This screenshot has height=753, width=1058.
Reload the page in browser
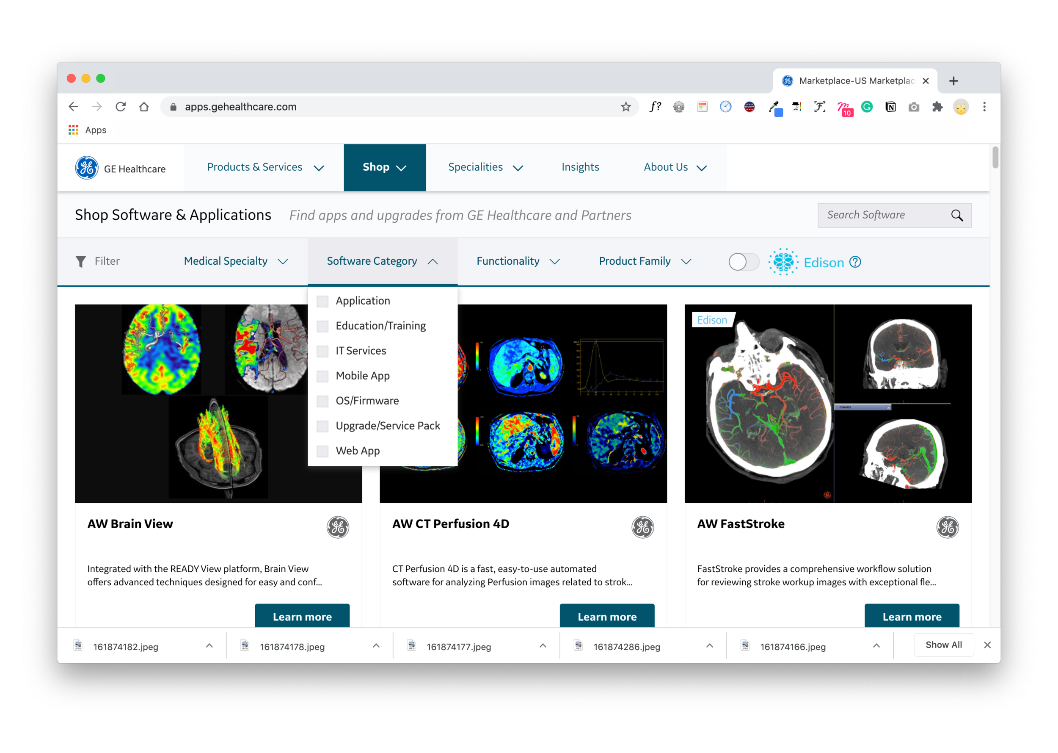121,107
